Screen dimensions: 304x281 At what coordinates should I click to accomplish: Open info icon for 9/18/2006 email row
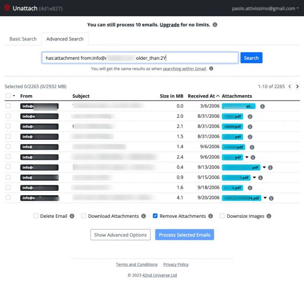[250, 188]
